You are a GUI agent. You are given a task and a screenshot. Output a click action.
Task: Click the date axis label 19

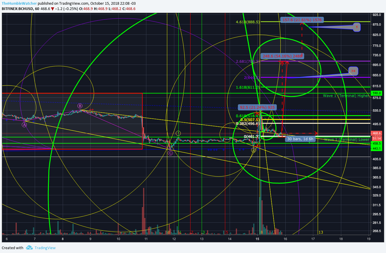click(x=369, y=239)
